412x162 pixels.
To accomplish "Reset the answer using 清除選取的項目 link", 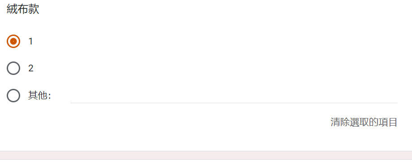I will (364, 122).
